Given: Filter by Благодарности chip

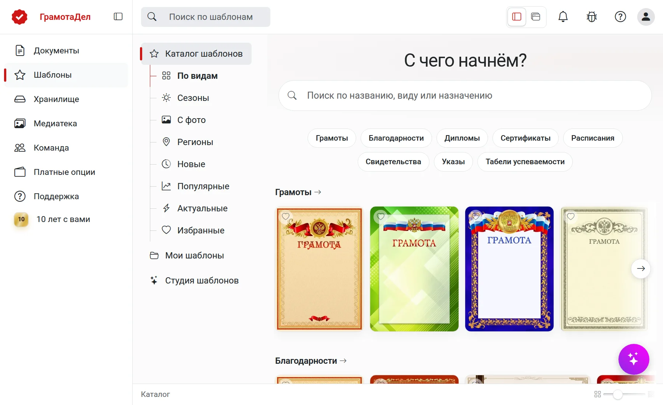Looking at the screenshot, I should pos(396,138).
